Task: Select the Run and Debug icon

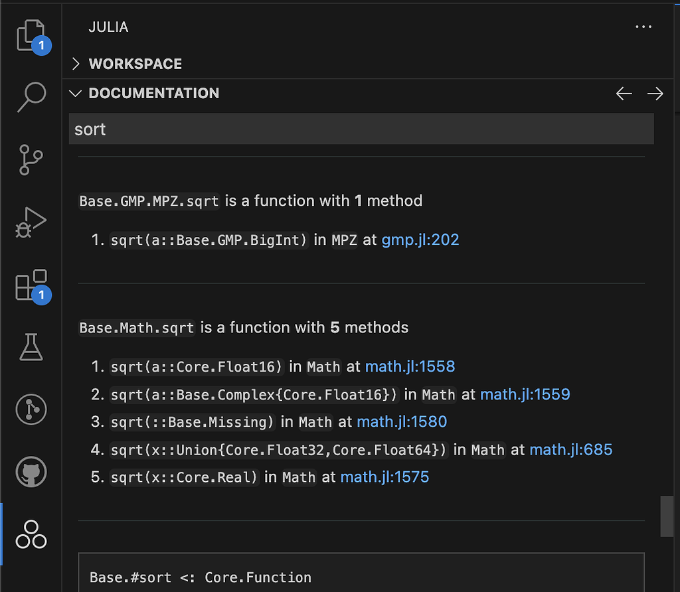Action: 30,222
